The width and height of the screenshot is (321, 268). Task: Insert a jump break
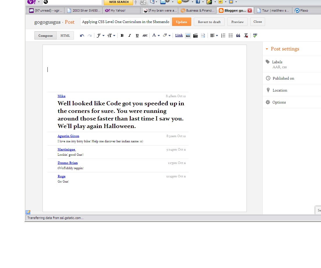[x=203, y=36]
